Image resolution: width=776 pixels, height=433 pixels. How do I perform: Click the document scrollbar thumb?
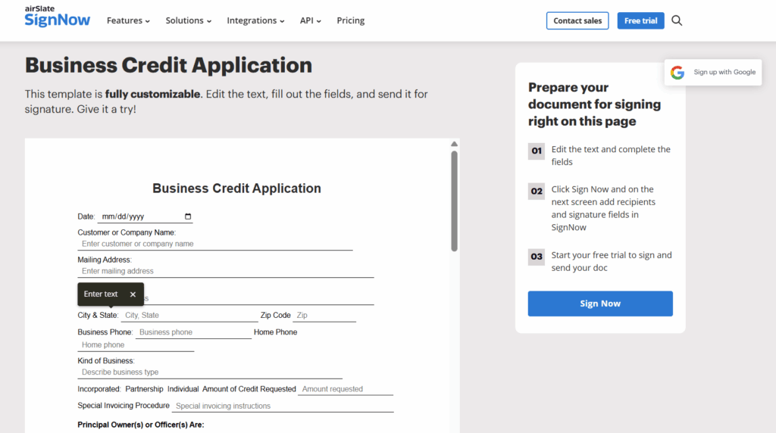(455, 201)
